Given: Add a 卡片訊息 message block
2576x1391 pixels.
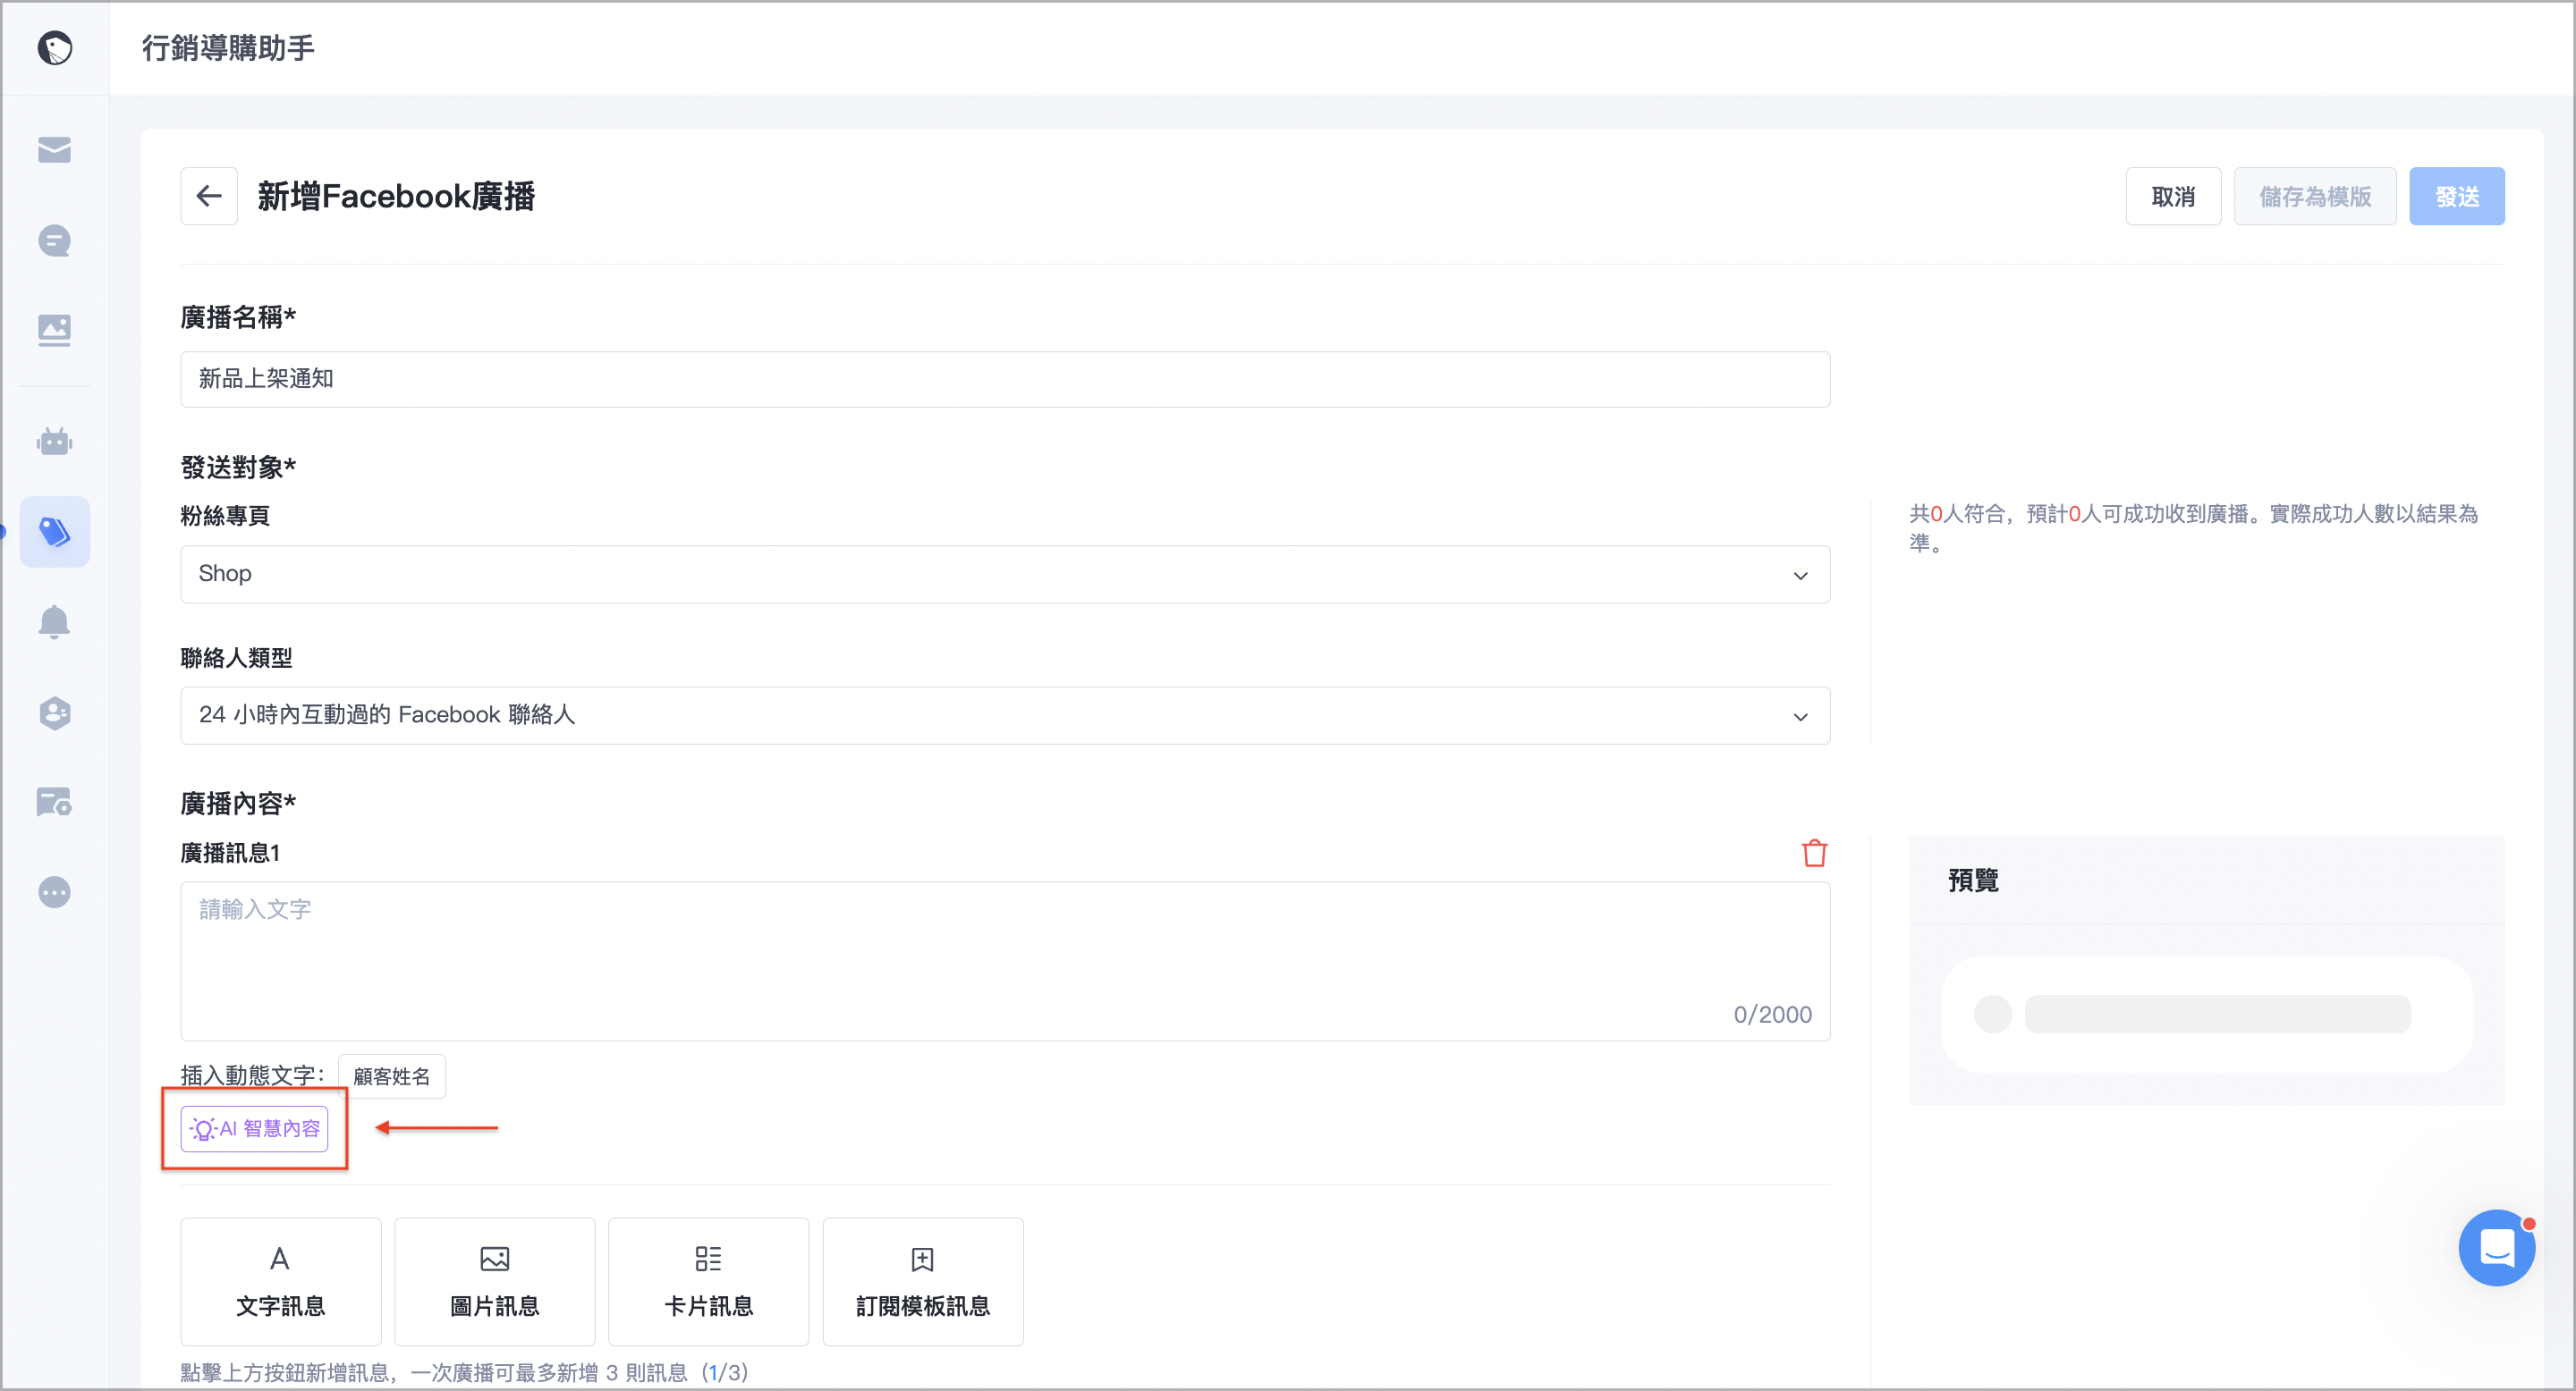Looking at the screenshot, I should (709, 1281).
